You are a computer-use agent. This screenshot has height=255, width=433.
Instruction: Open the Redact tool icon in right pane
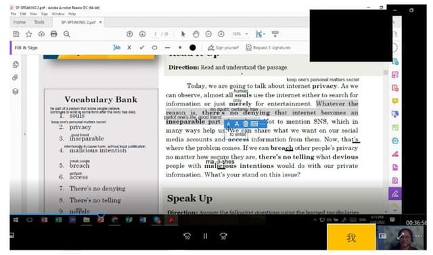(x=395, y=154)
